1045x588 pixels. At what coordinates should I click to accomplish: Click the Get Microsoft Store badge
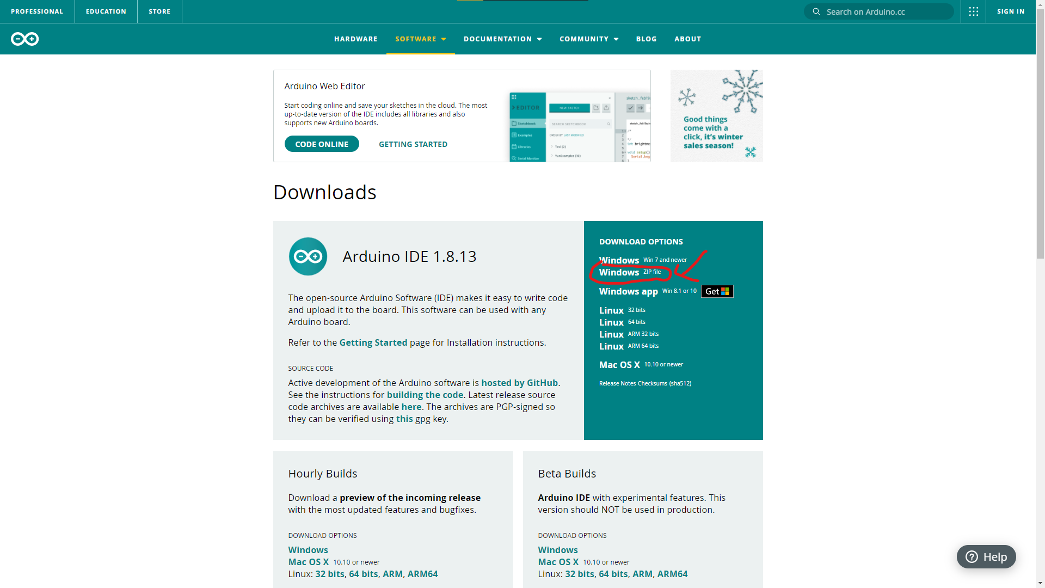717,291
